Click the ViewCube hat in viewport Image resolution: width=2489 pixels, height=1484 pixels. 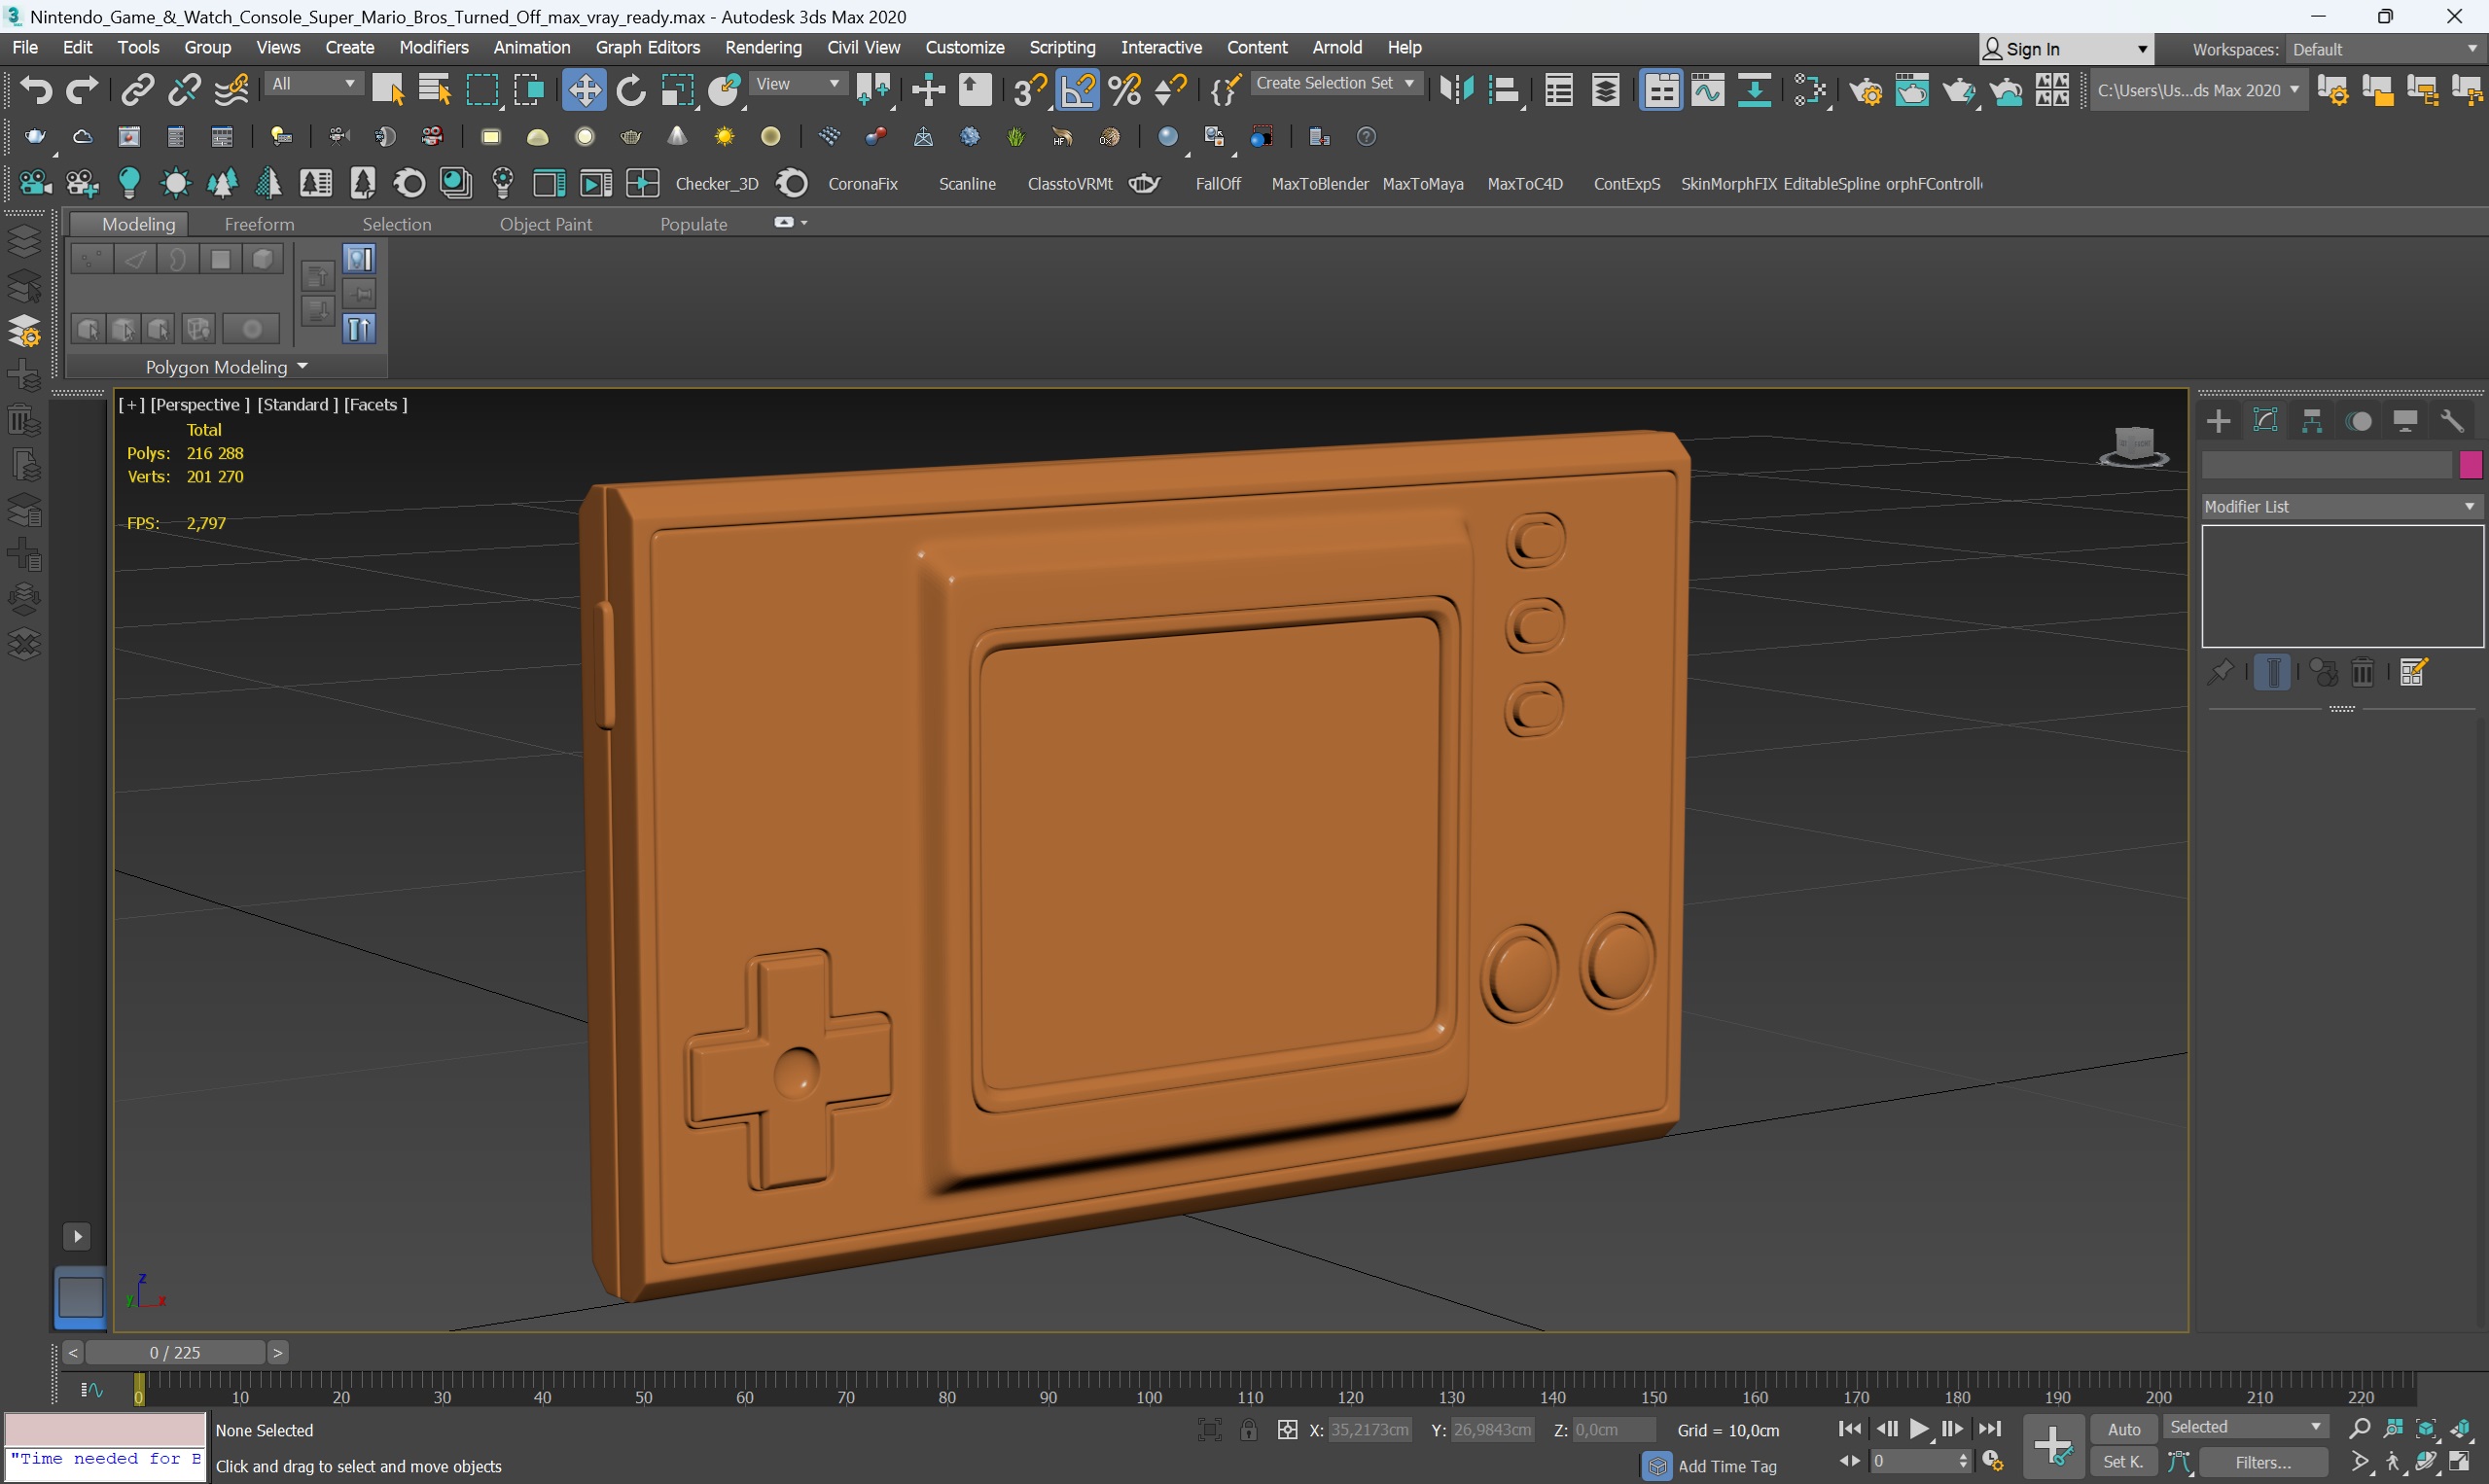pos(2134,446)
